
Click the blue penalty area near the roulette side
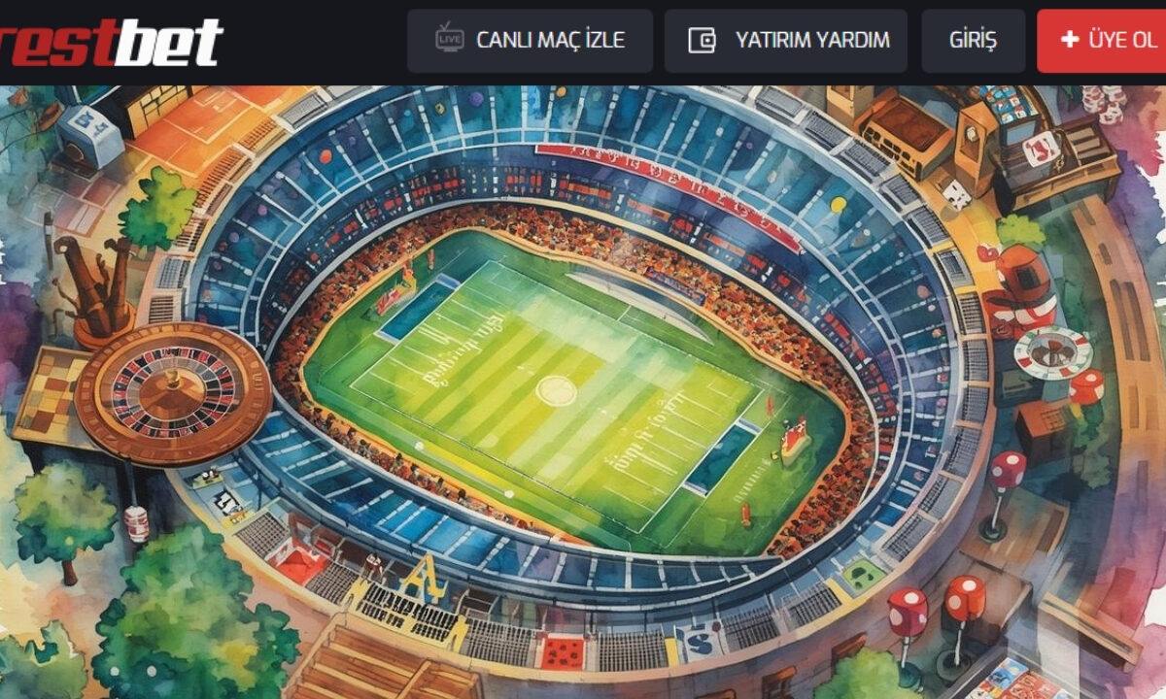pos(416,309)
